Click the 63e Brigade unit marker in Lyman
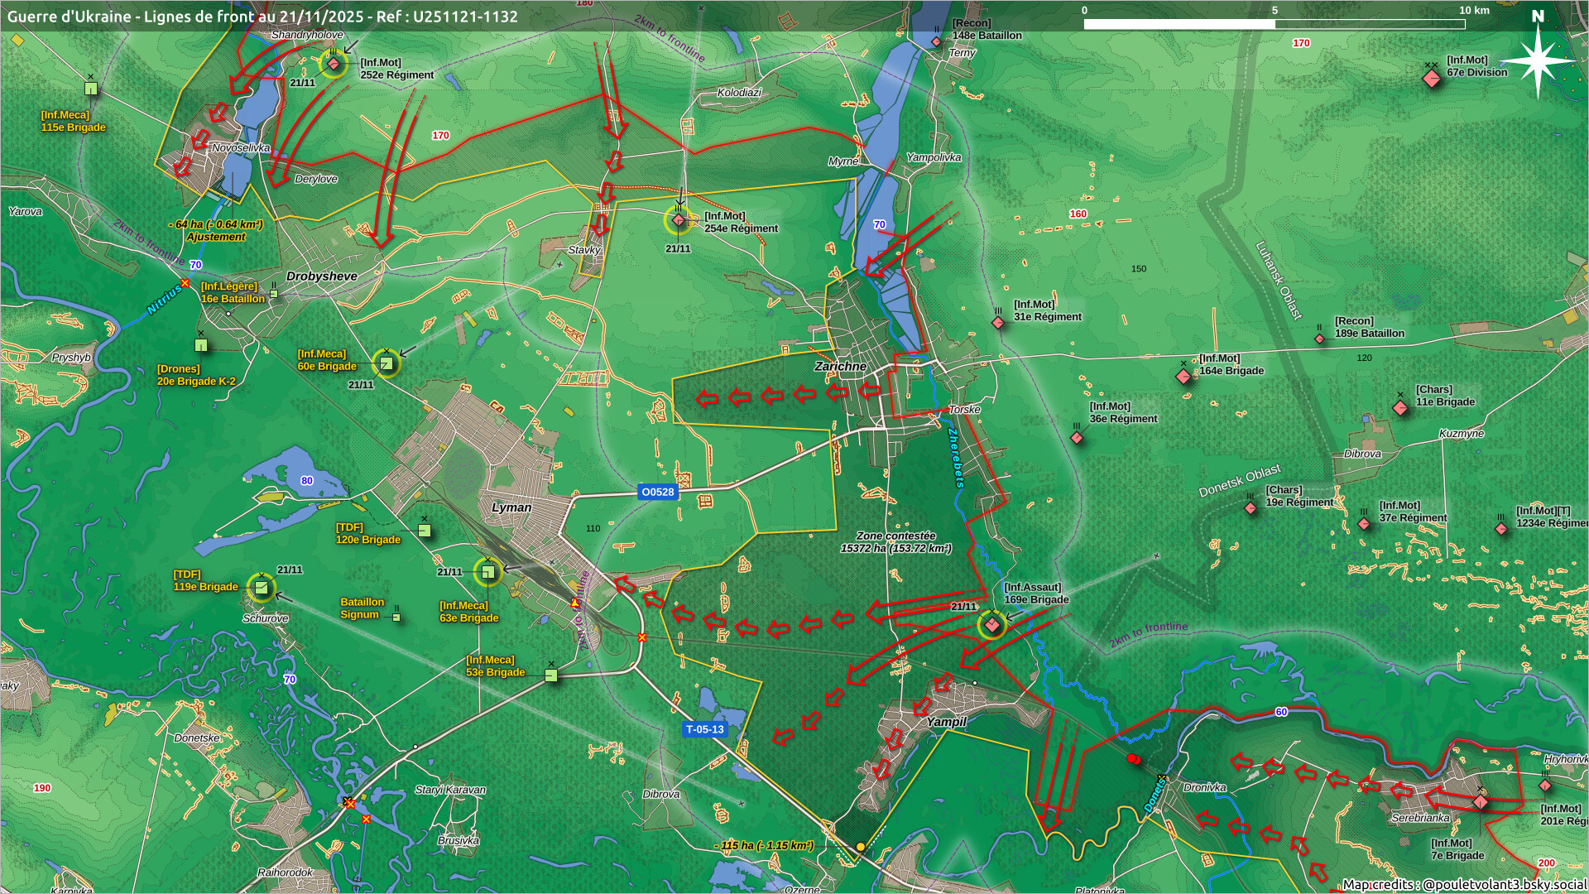1589x894 pixels. click(488, 571)
